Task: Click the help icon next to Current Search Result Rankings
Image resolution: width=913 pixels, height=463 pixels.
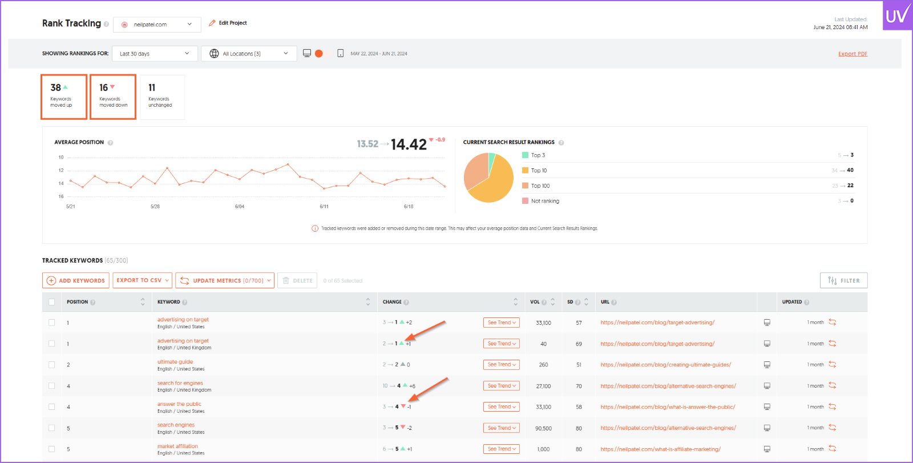Action: click(561, 143)
